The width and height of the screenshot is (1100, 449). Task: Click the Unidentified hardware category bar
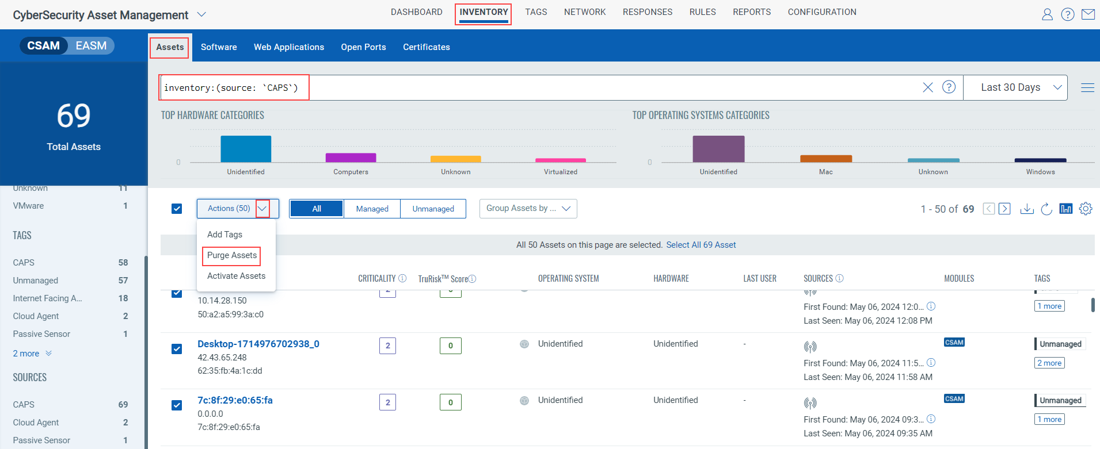(x=246, y=149)
